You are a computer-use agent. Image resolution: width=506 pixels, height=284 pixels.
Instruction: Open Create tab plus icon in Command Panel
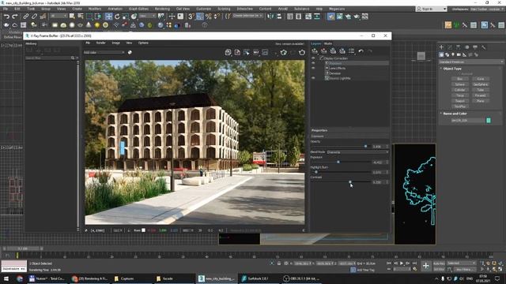441,47
